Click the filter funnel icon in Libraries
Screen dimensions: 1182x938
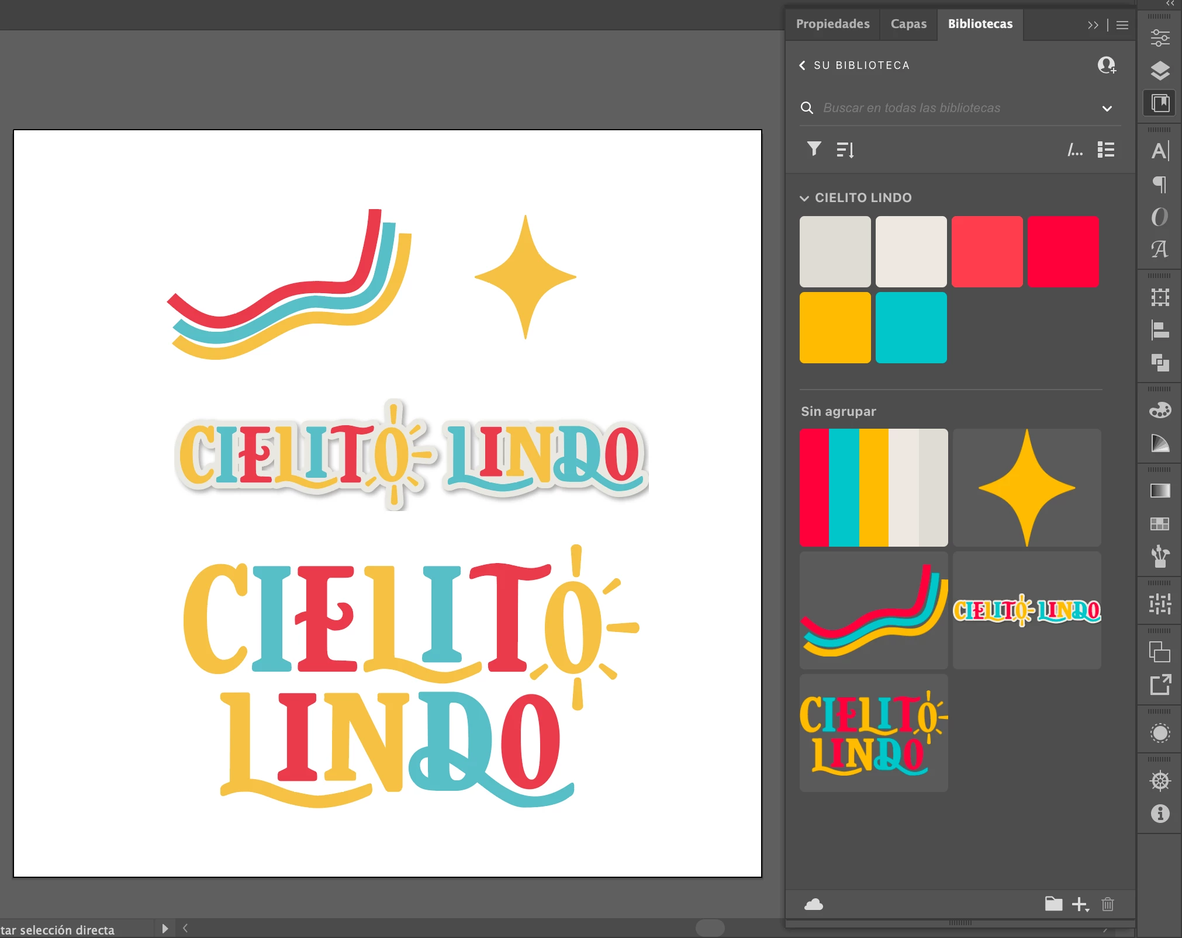point(814,149)
